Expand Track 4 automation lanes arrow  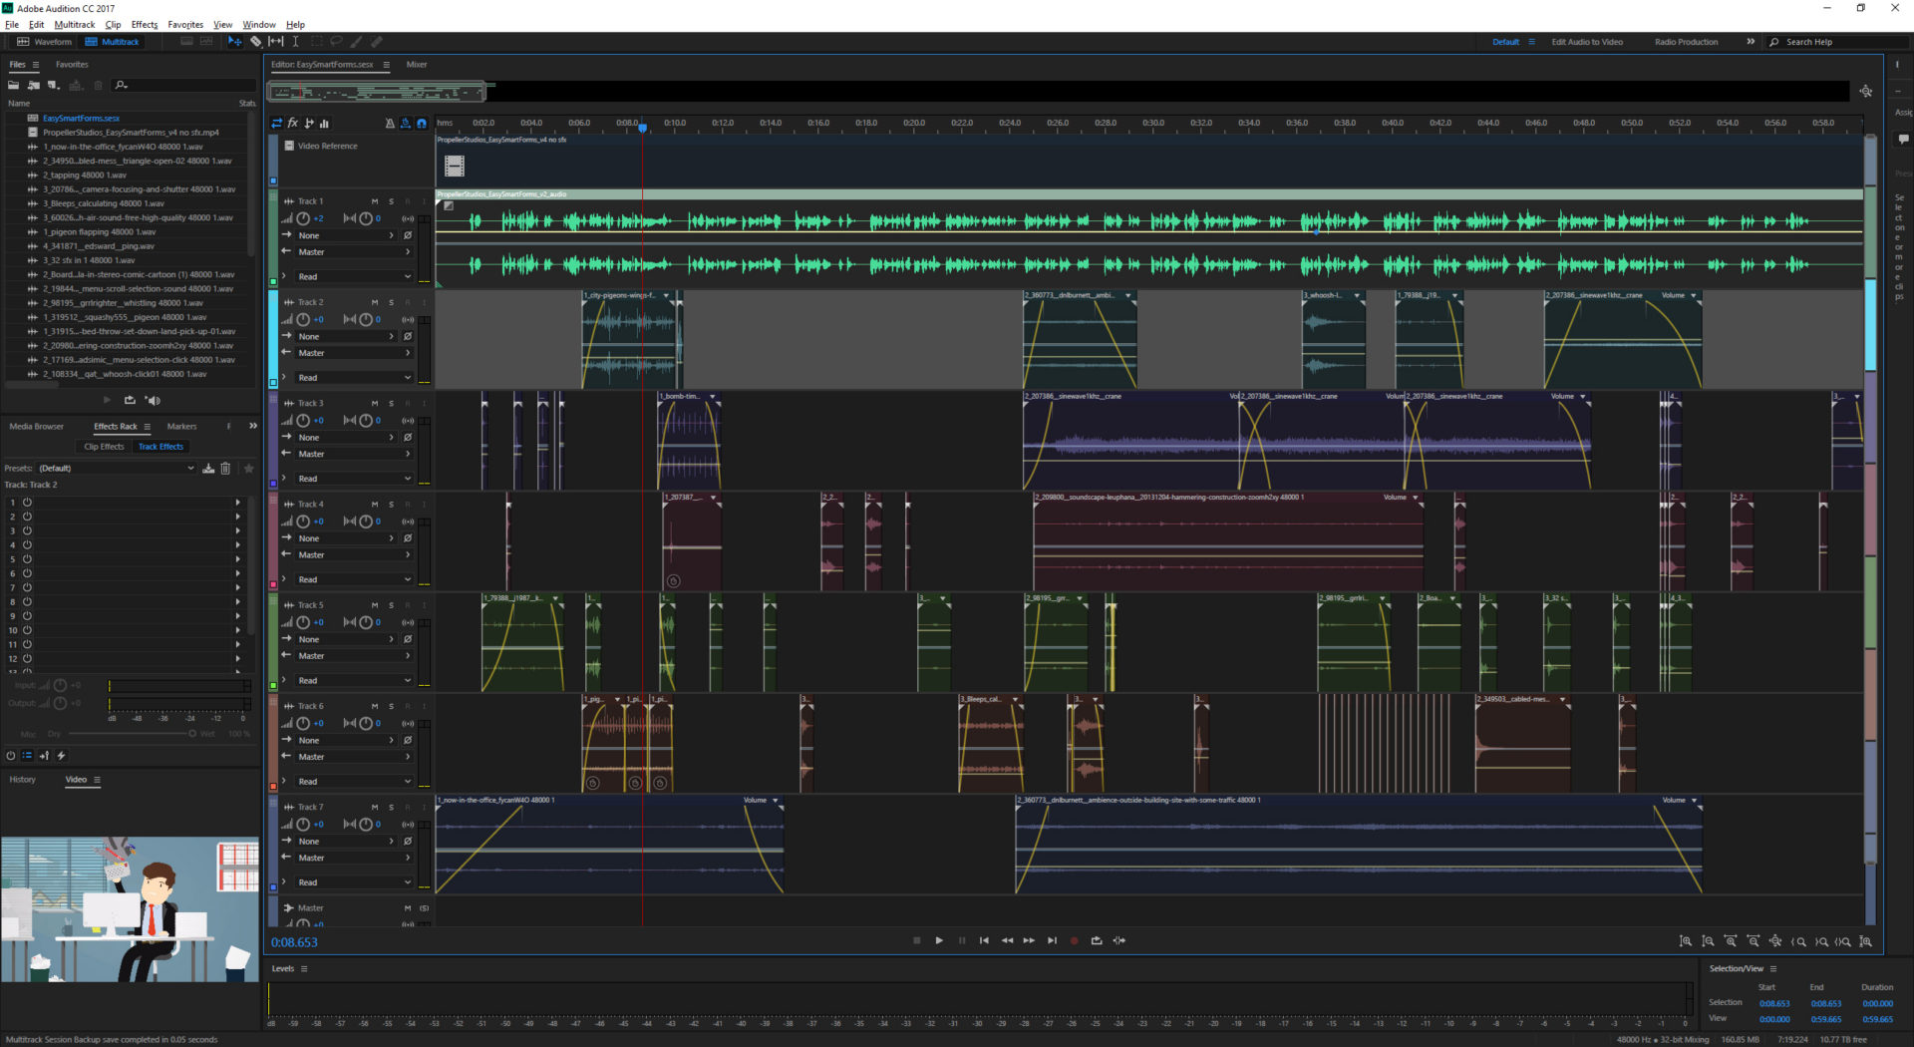click(x=284, y=579)
